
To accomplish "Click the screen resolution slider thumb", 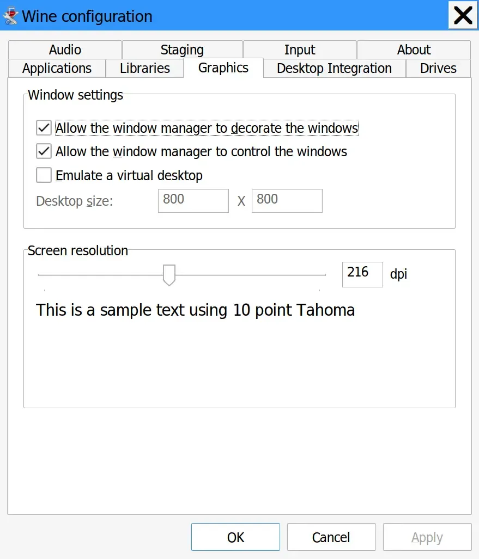I will [x=169, y=274].
